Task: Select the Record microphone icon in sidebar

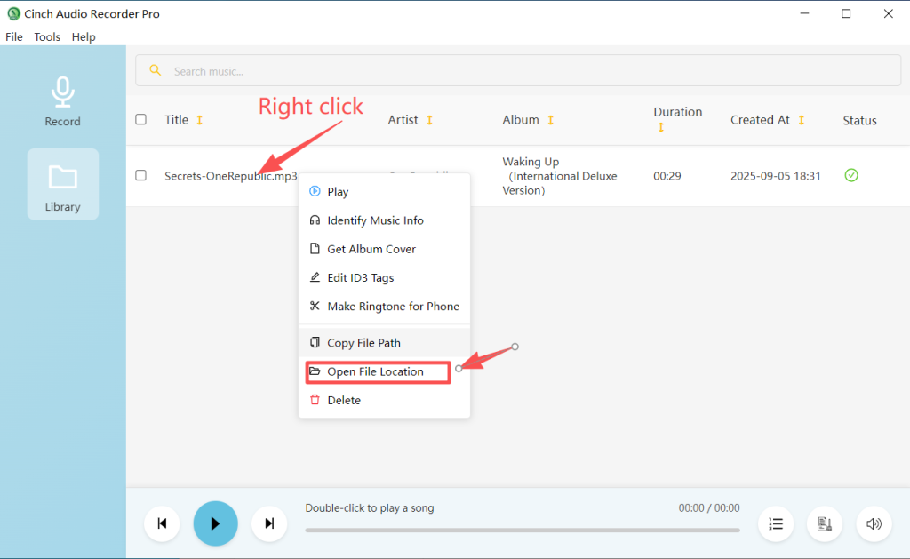Action: point(62,92)
